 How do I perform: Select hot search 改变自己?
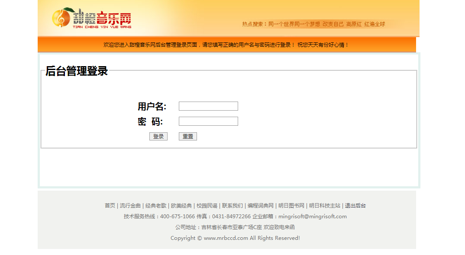pos(333,24)
